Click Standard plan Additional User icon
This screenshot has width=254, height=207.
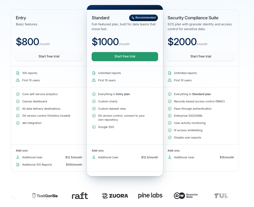coord(94,157)
